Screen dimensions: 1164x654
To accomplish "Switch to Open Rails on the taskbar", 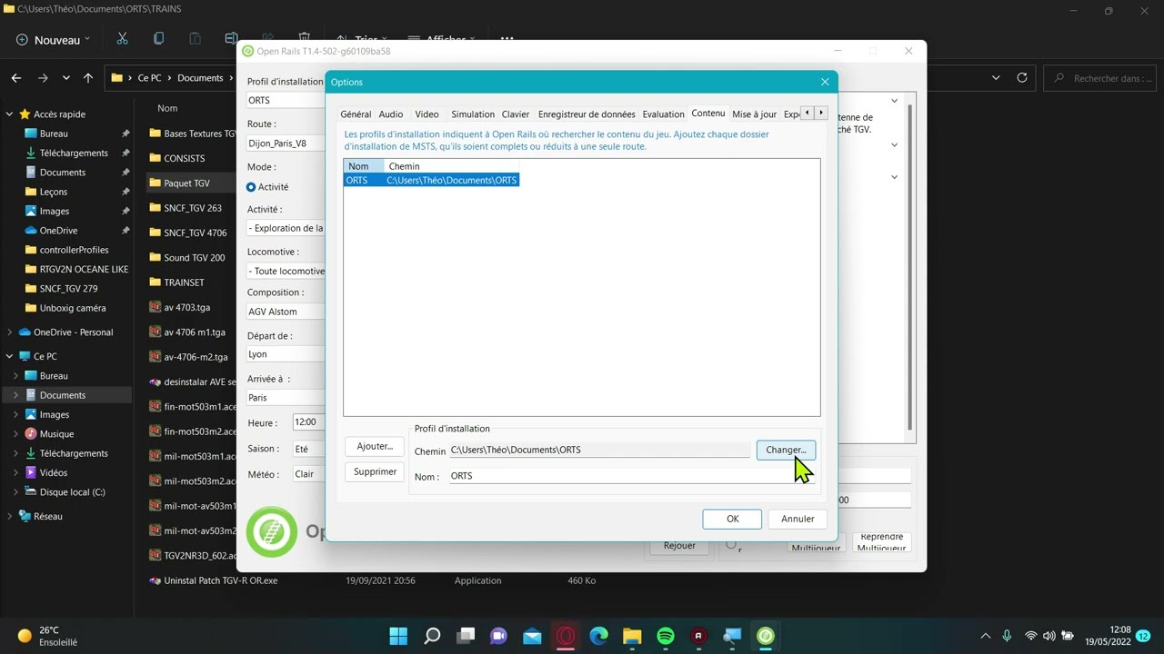I will click(766, 636).
